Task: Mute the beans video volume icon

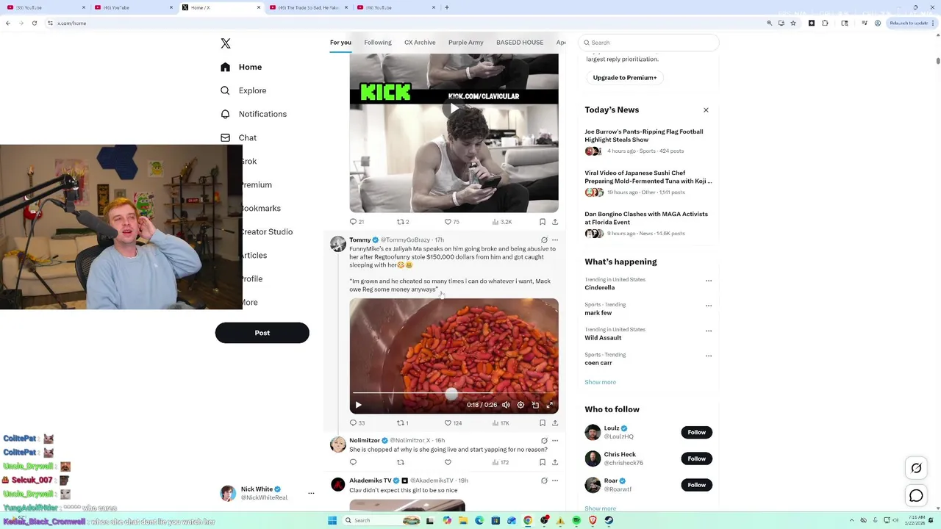Action: pos(506,405)
